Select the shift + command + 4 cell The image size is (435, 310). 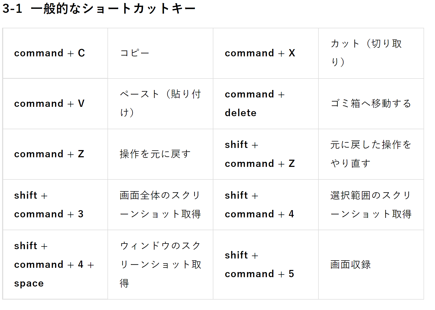tap(266, 205)
